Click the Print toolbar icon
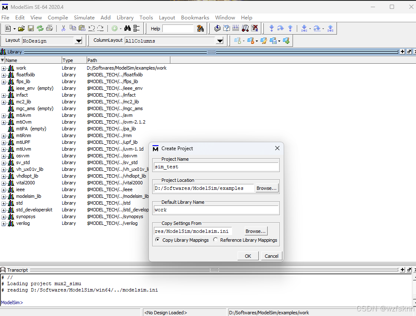Screen dimensions: 416x316 tap(49, 28)
